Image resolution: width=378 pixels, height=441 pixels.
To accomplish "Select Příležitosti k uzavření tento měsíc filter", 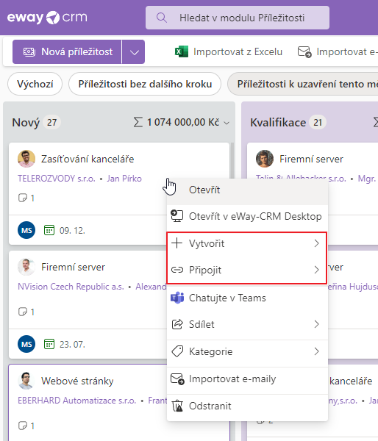I will 303,84.
